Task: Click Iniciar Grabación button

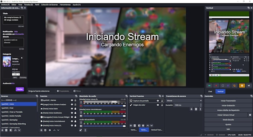Action: point(228,105)
